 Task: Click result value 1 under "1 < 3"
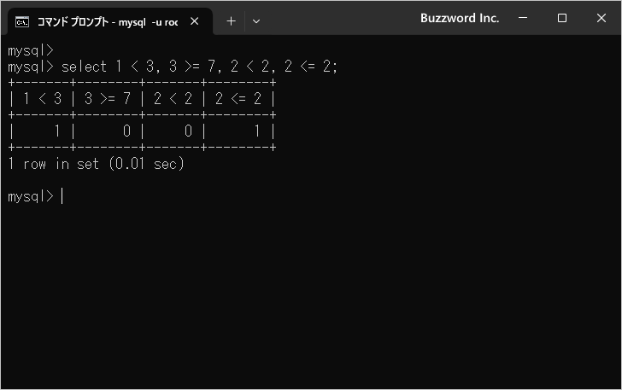pyautogui.click(x=57, y=131)
